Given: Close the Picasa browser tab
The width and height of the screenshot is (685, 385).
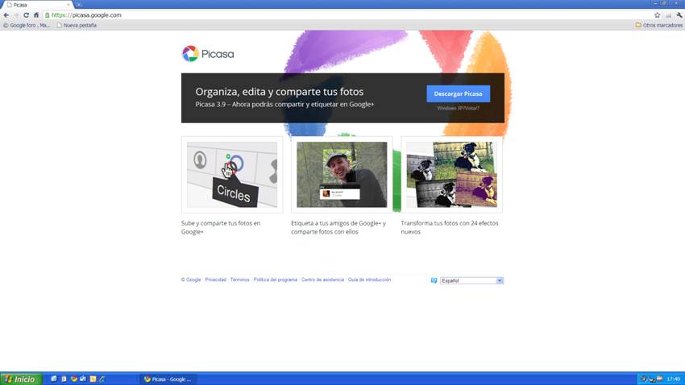Looking at the screenshot, I should (x=68, y=4).
